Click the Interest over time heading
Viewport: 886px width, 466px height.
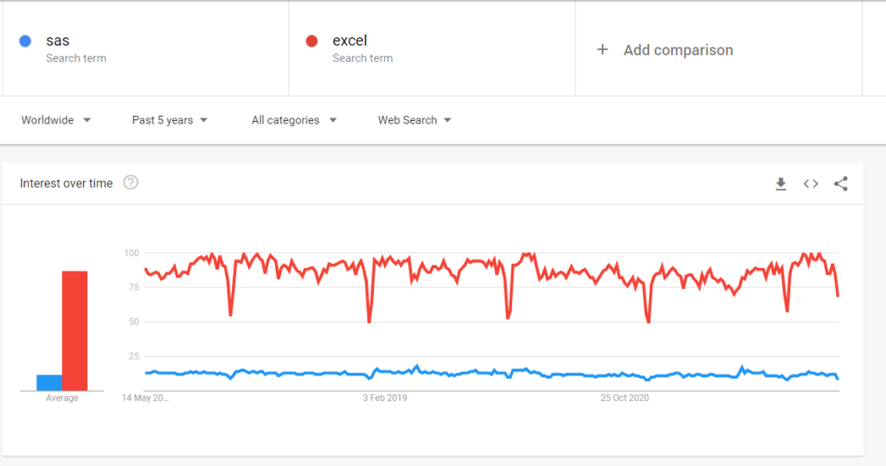pyautogui.click(x=66, y=183)
